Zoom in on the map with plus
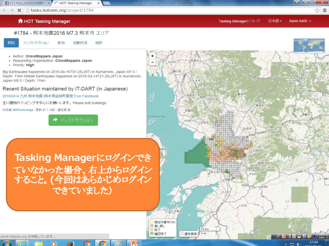 [x=152, y=56]
